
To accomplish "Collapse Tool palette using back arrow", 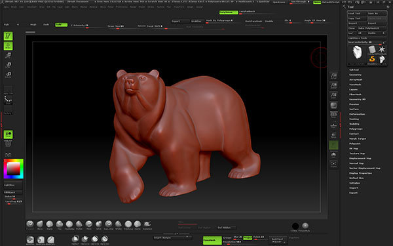I will 345,7.
